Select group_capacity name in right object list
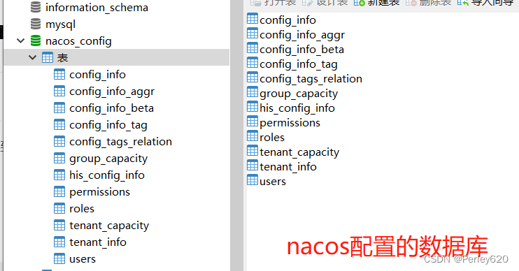The width and height of the screenshot is (519, 271). [299, 94]
